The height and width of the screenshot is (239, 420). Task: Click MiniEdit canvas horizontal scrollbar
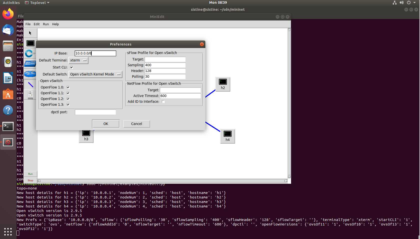click(x=163, y=181)
